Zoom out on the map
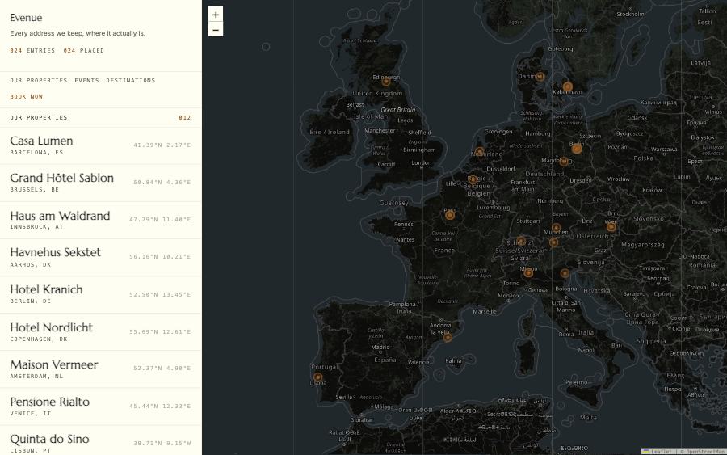 coord(216,30)
